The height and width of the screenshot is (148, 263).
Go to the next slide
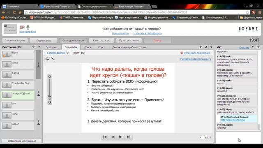120,137
